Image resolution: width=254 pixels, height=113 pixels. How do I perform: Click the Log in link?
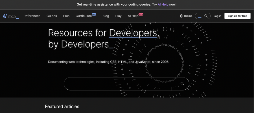(x=217, y=16)
